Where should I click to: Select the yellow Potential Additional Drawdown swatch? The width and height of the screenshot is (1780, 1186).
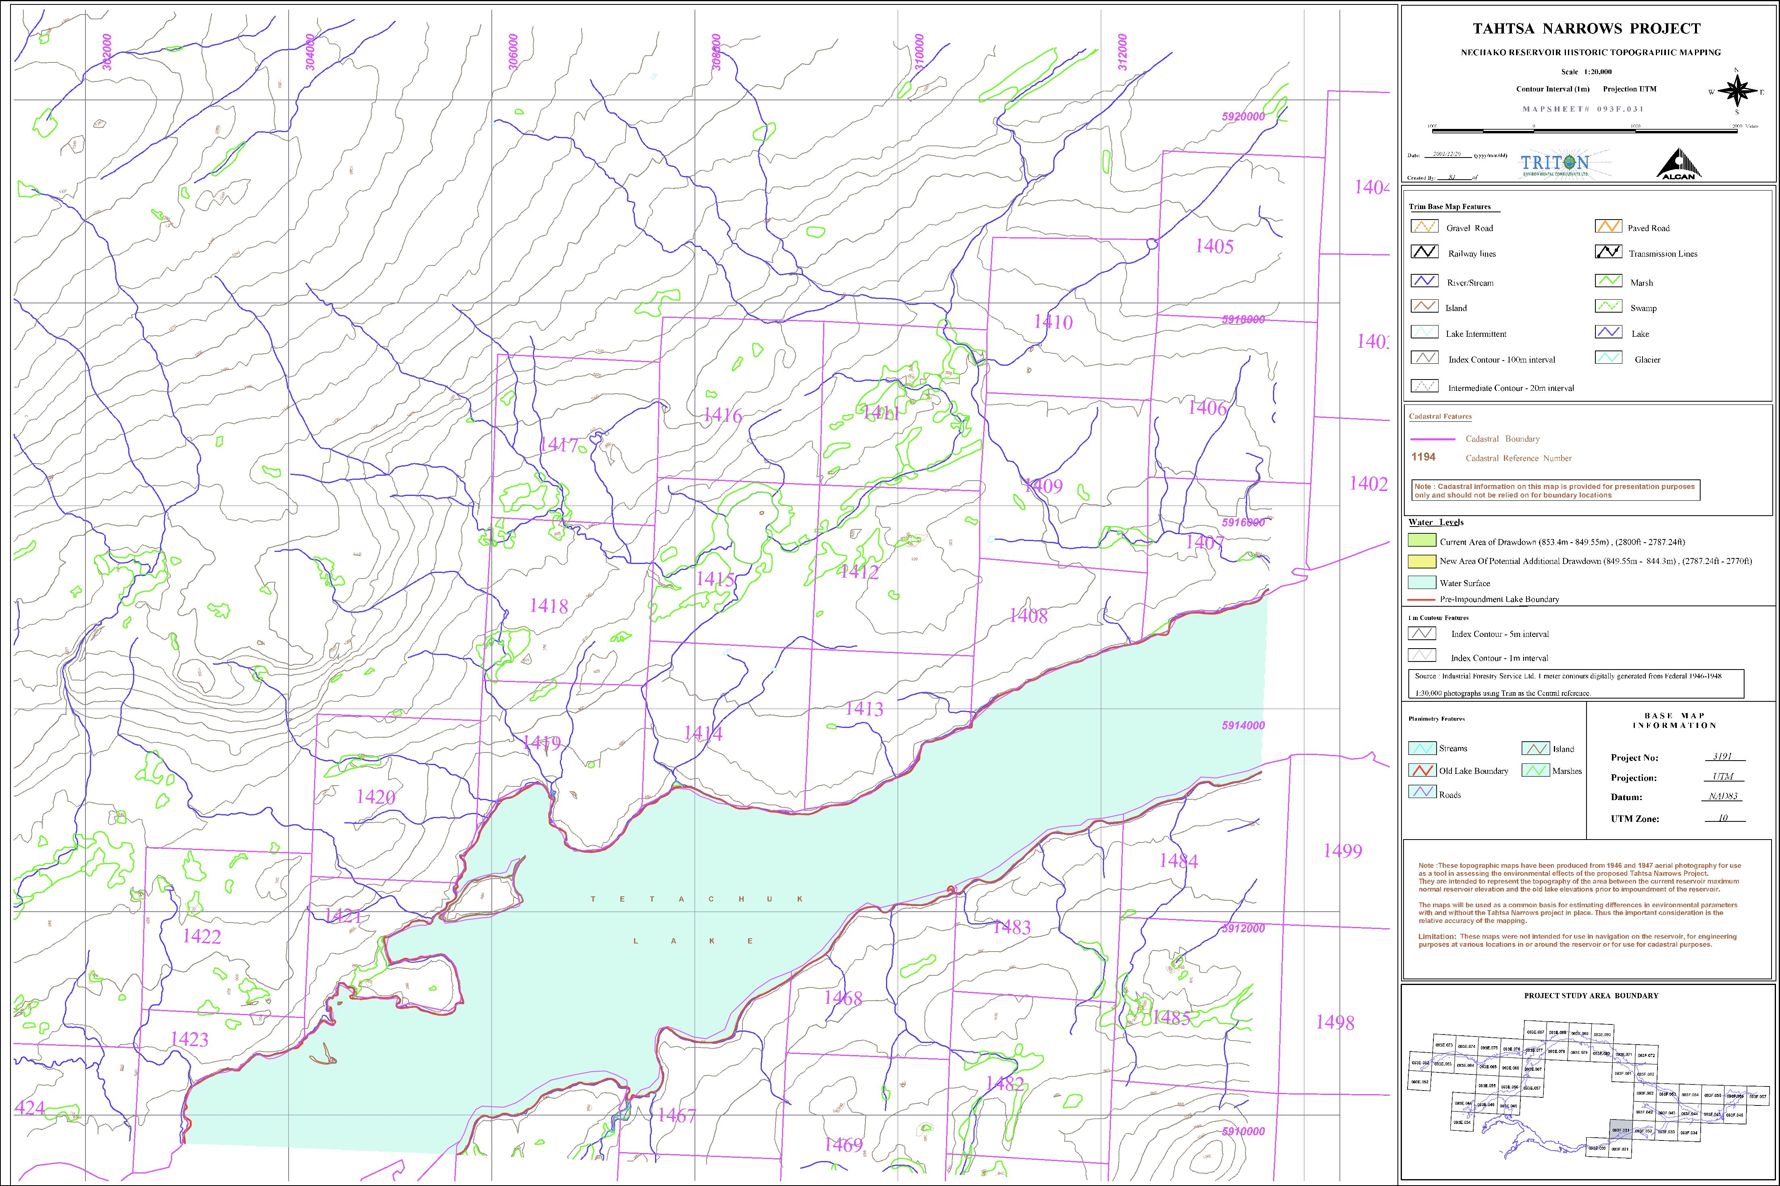1421,561
